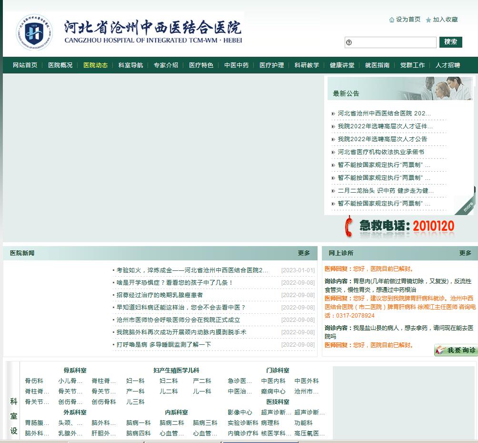This screenshot has height=443, width=478.
Task: Select the 影像中心 department link
Action: [240, 412]
